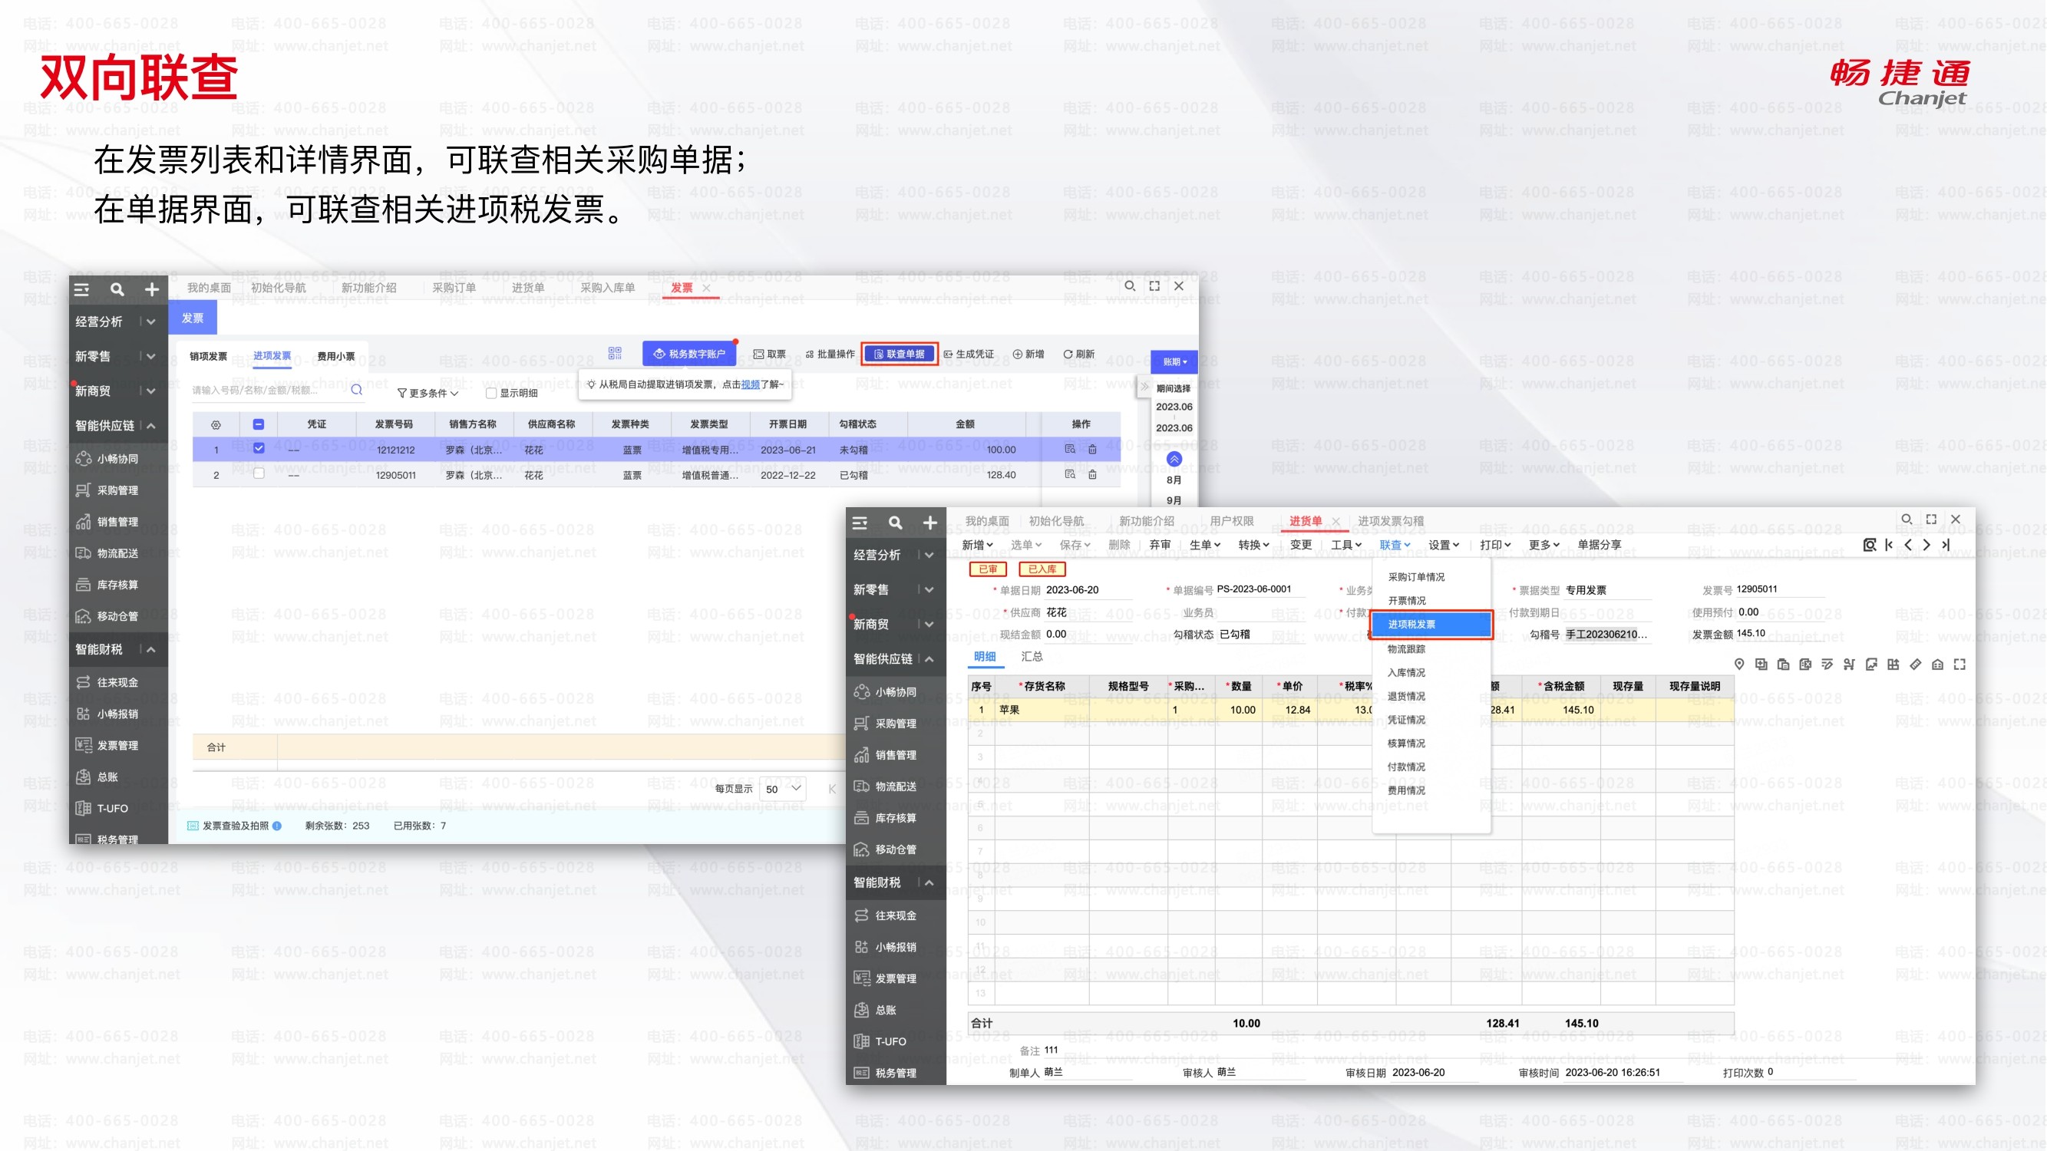Viewport: 2047px width, 1151px height.
Task: Click the hamburger menu in left sidebar
Action: (82, 290)
